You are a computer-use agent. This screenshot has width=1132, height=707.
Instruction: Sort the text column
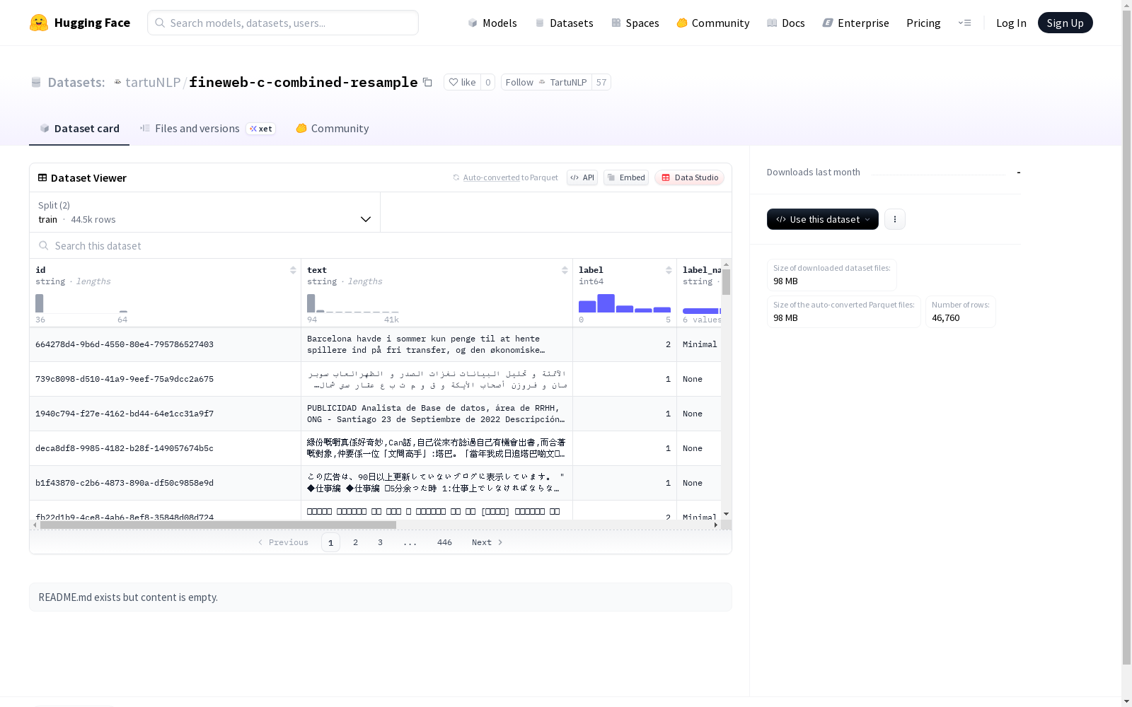[565, 270]
